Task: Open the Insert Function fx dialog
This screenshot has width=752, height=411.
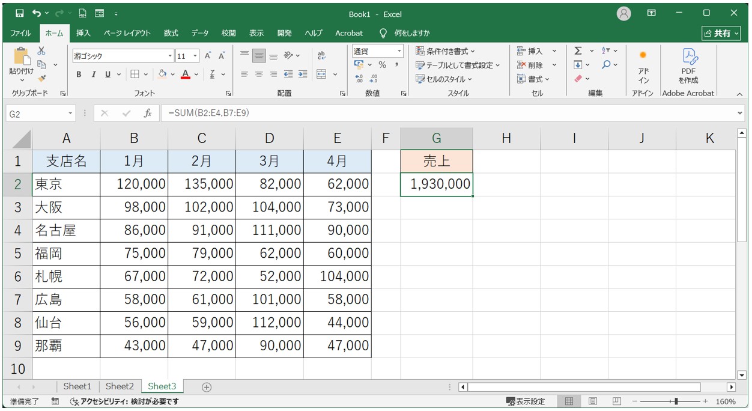Action: pos(148,113)
